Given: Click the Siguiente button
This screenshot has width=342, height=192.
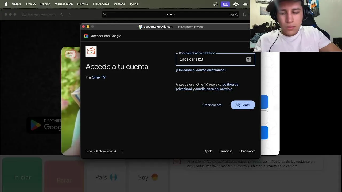Looking at the screenshot, I should click(243, 105).
